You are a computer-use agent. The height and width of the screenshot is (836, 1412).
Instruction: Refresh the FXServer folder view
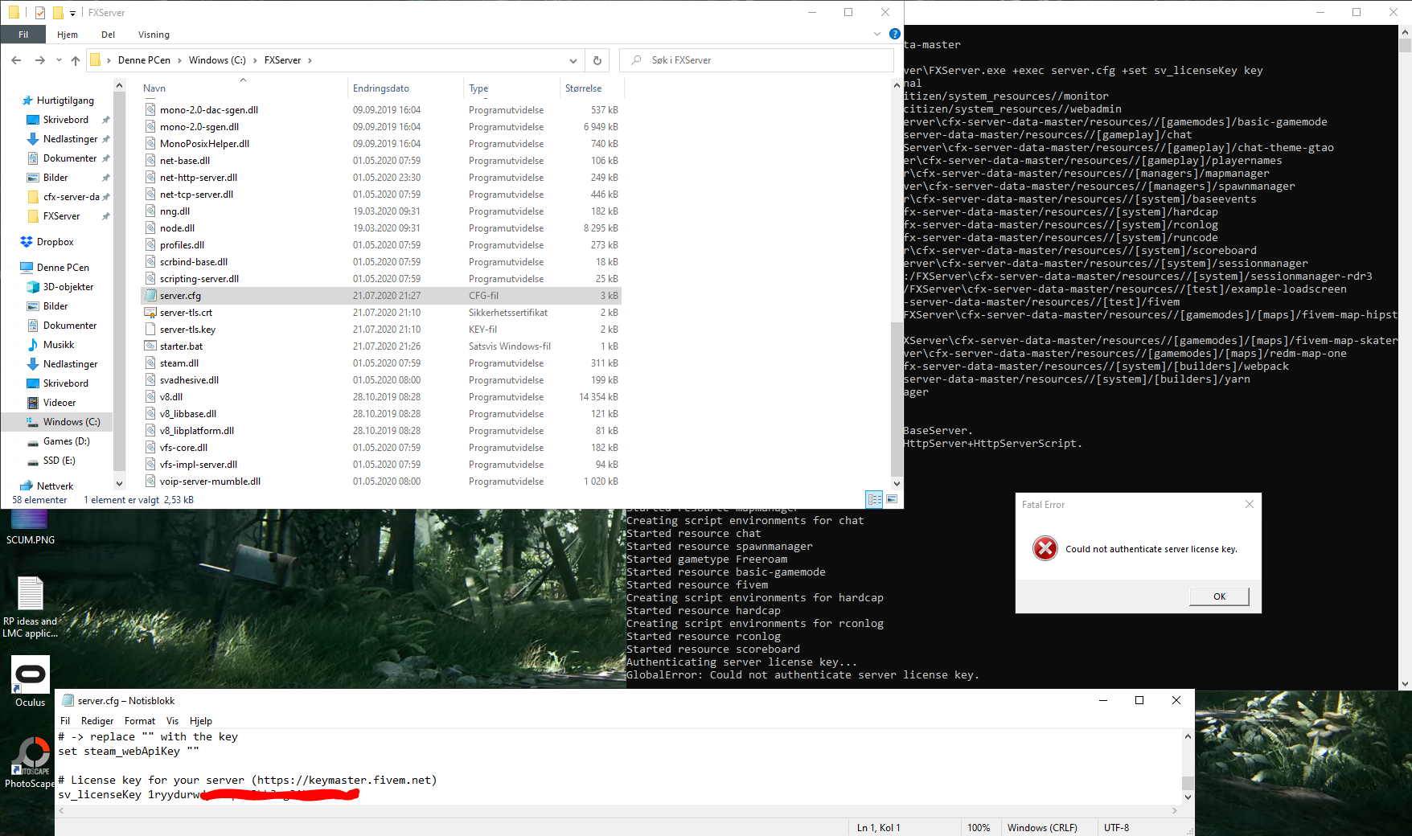click(x=597, y=60)
